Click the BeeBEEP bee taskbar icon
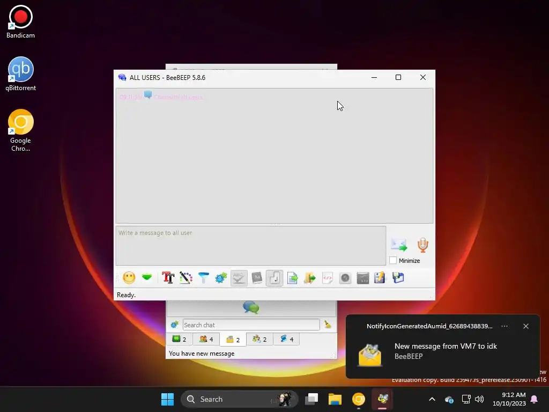The image size is (549, 412). pos(382,399)
